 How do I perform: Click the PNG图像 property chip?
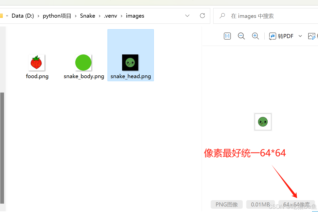tap(226, 204)
